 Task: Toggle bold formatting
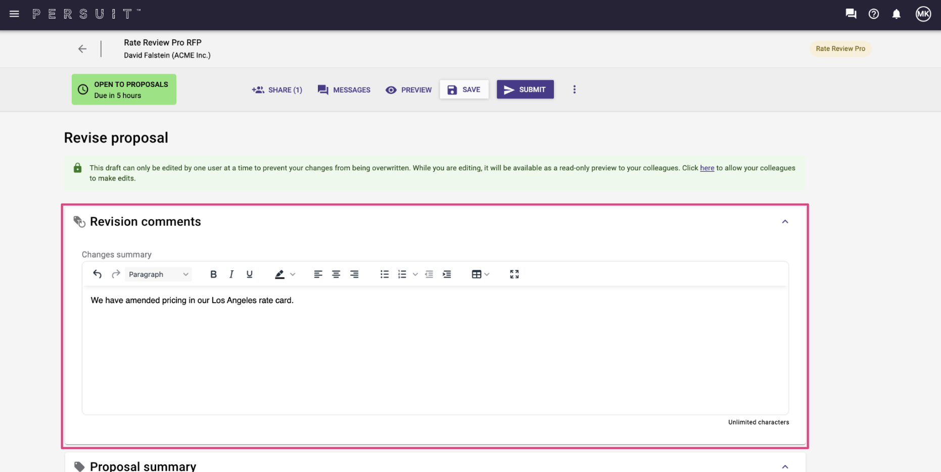(213, 274)
